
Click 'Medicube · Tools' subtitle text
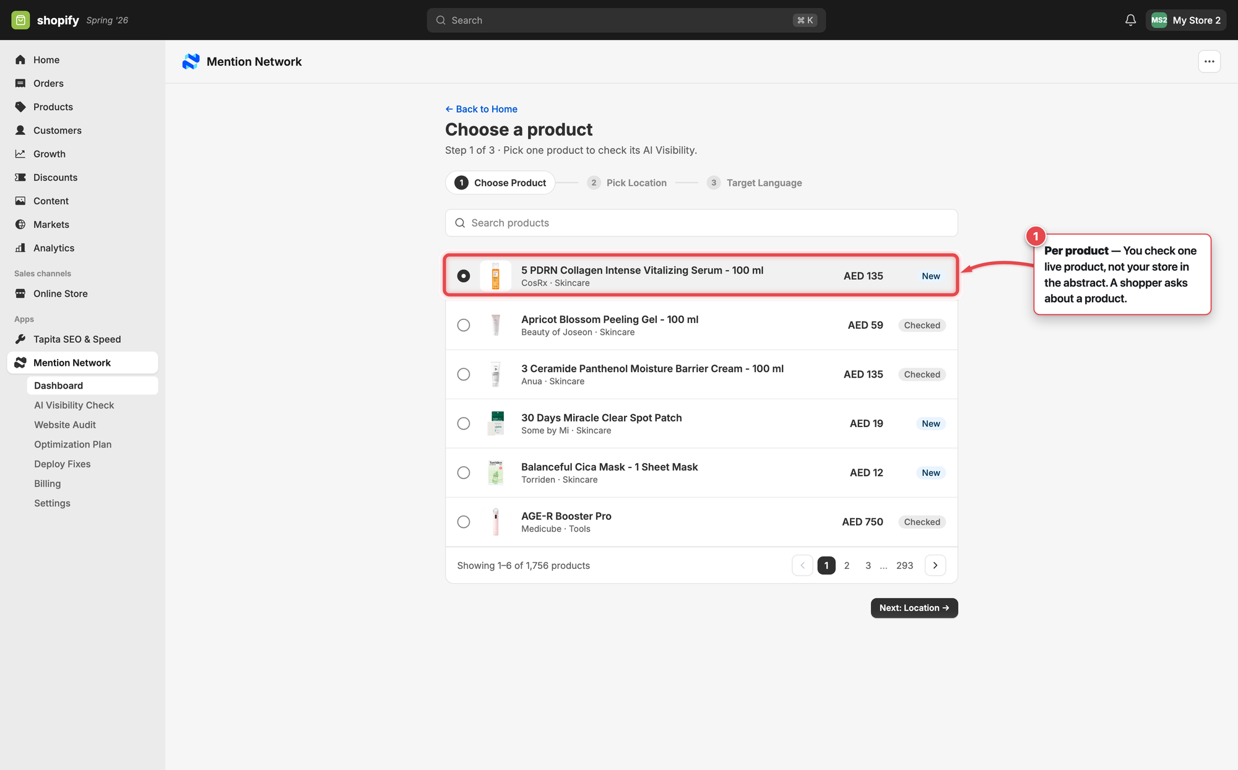tap(555, 529)
